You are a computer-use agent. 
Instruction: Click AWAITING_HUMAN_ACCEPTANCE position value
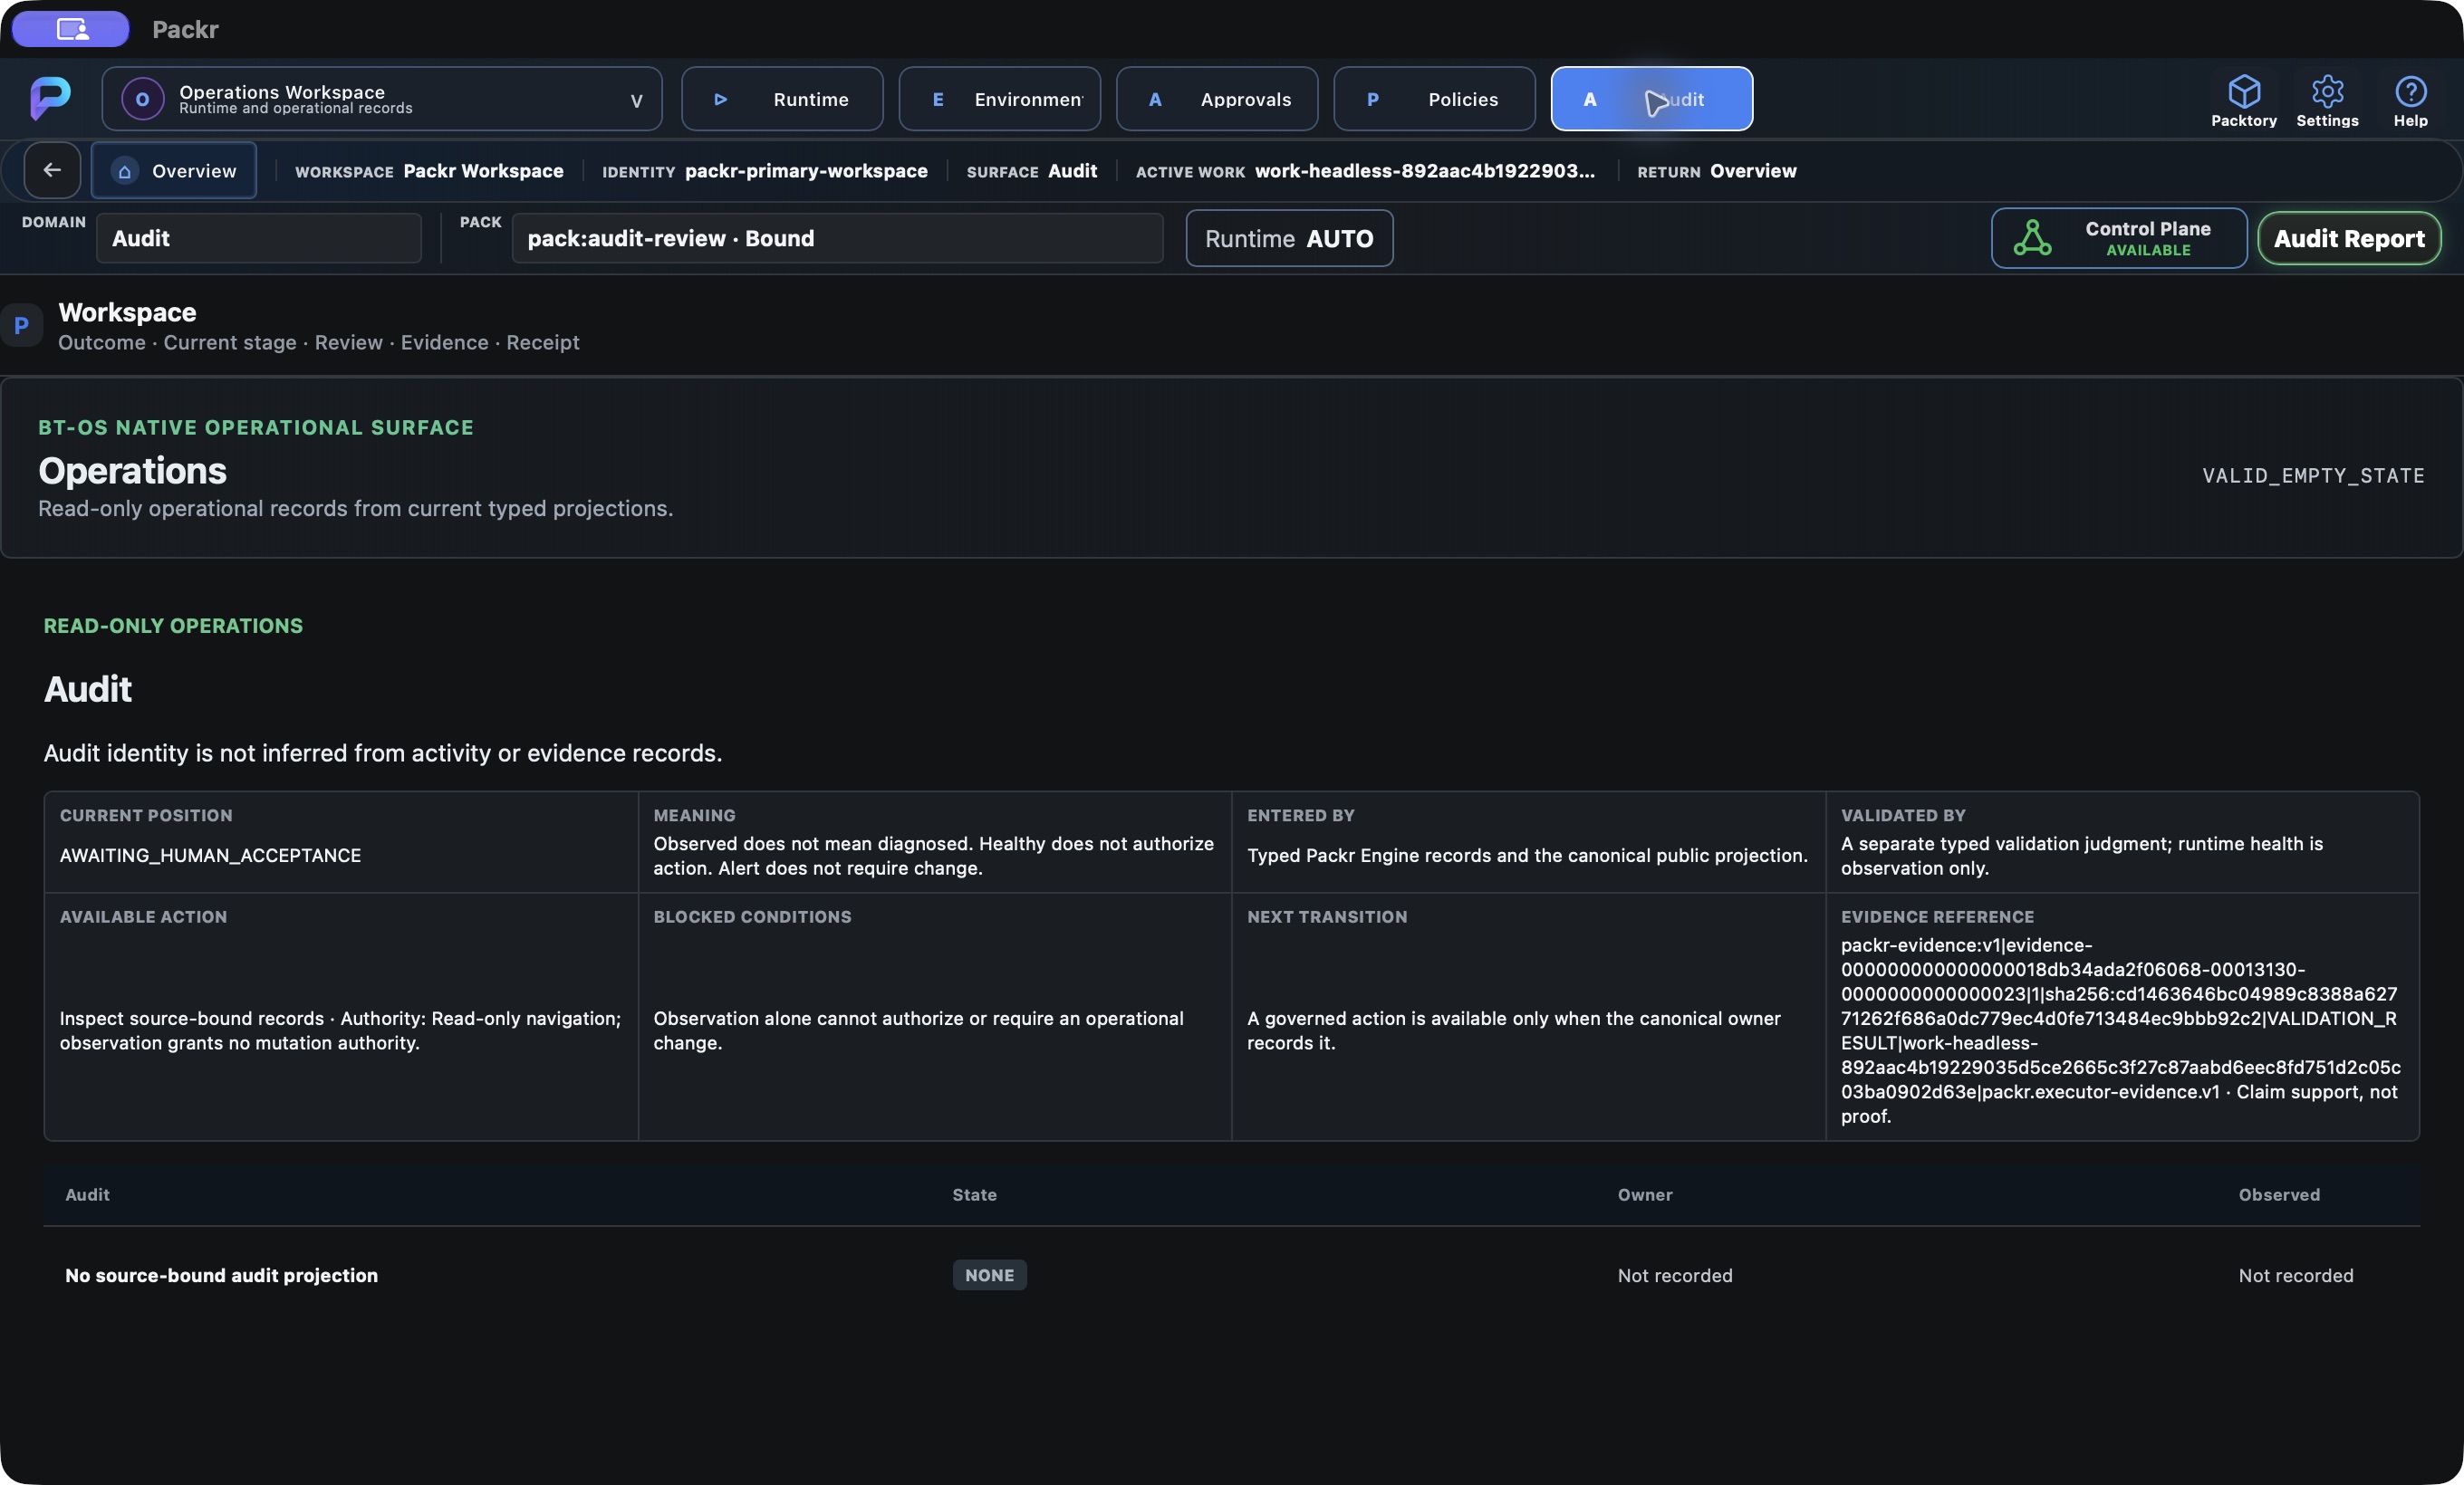(x=210, y=856)
